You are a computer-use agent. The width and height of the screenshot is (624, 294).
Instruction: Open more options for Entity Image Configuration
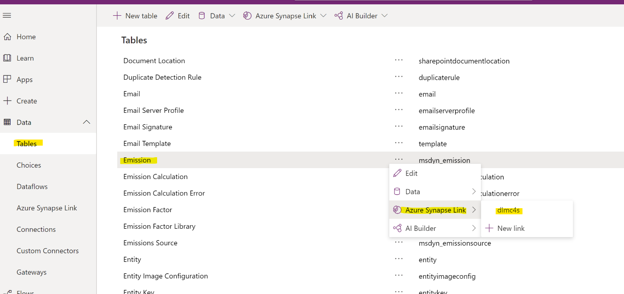pos(399,275)
